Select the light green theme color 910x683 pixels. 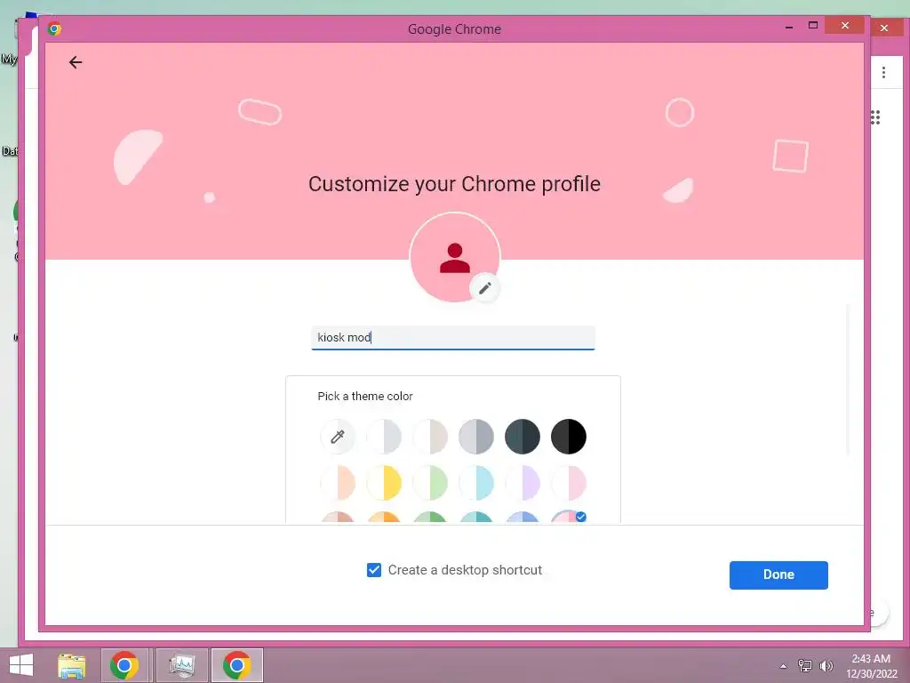point(430,483)
